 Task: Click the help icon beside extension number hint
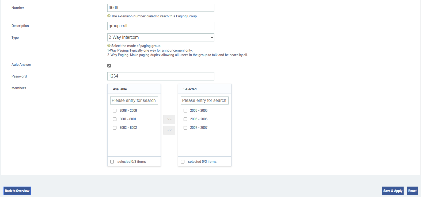point(109,16)
